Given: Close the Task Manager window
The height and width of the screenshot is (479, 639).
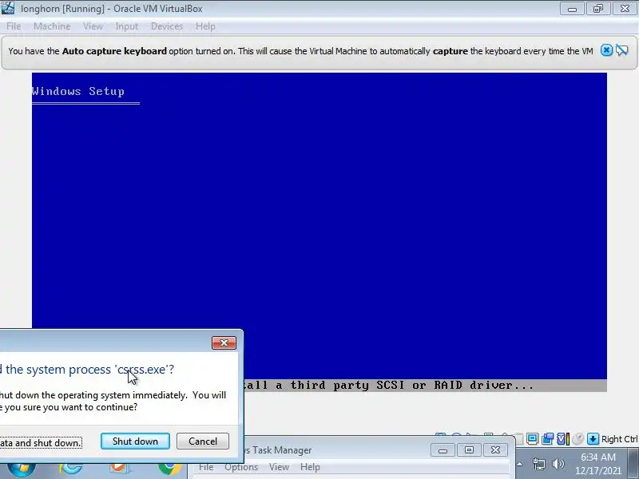Looking at the screenshot, I should click(495, 449).
